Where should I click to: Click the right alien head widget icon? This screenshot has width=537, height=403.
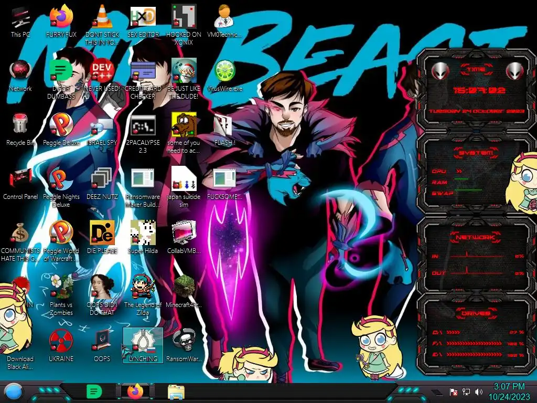tap(514, 71)
